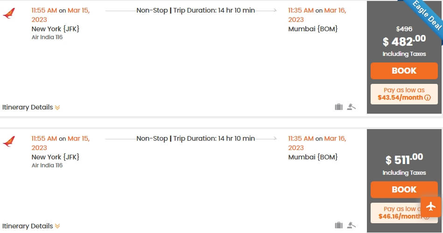Book the $511 Air India flight
The image size is (443, 233).
(x=404, y=189)
